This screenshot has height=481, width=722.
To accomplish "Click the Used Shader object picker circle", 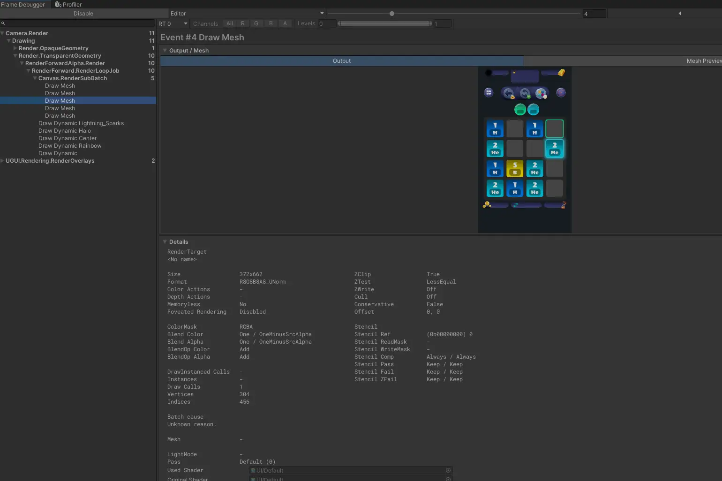I will pyautogui.click(x=448, y=471).
